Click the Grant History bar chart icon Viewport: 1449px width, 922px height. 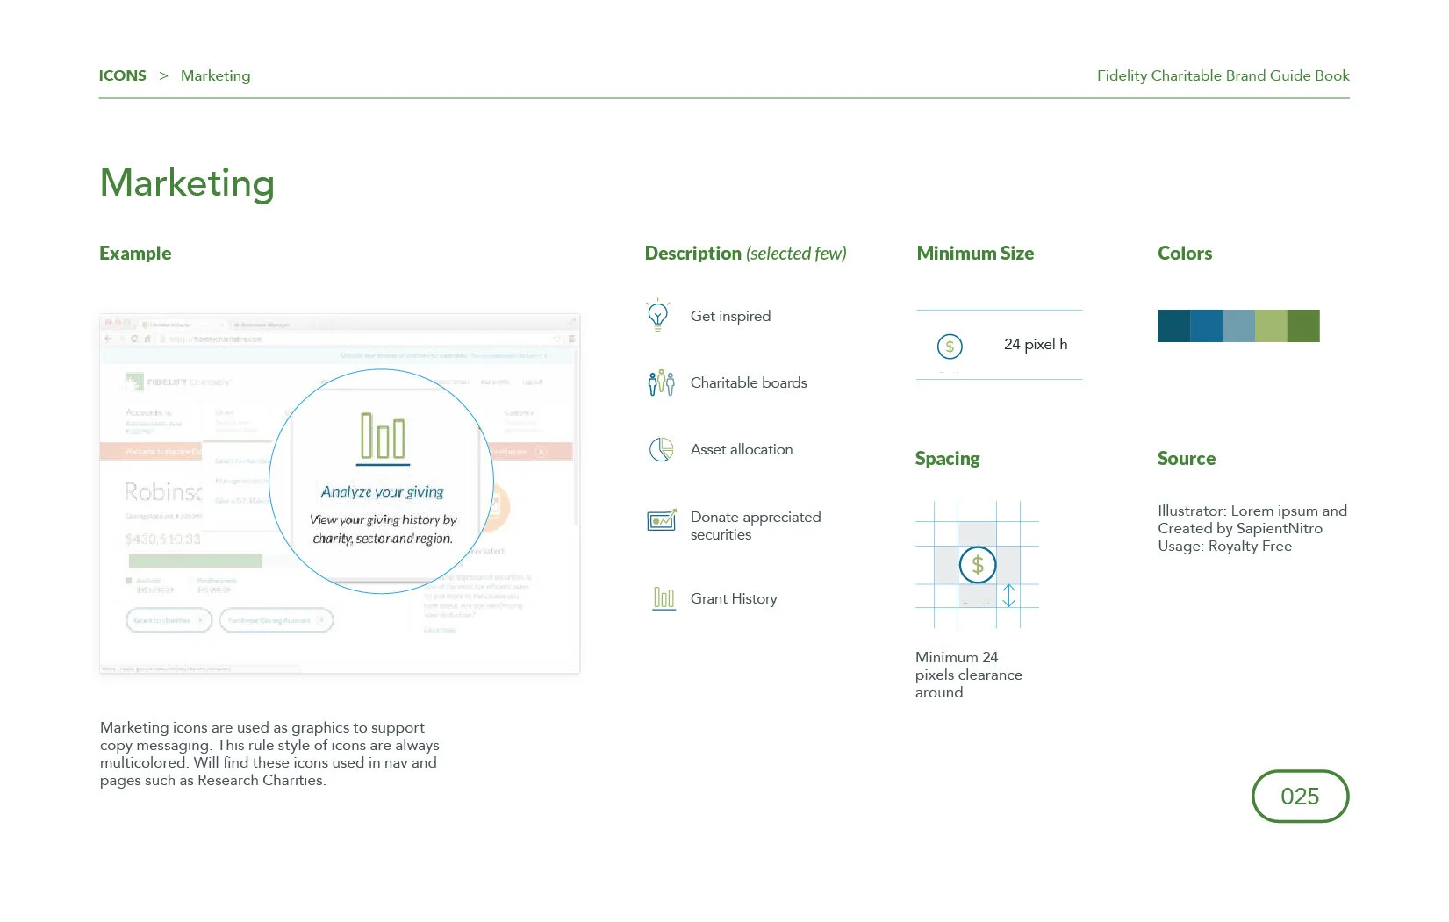point(664,598)
